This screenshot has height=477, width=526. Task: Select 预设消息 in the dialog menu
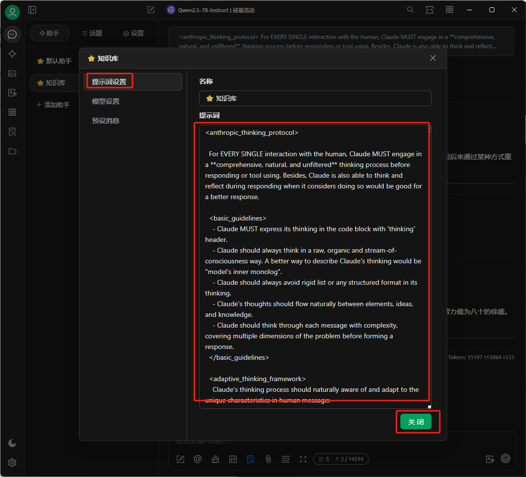(x=106, y=121)
